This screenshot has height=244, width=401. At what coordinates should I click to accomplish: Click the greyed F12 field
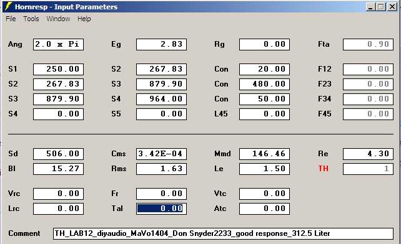pos(368,69)
